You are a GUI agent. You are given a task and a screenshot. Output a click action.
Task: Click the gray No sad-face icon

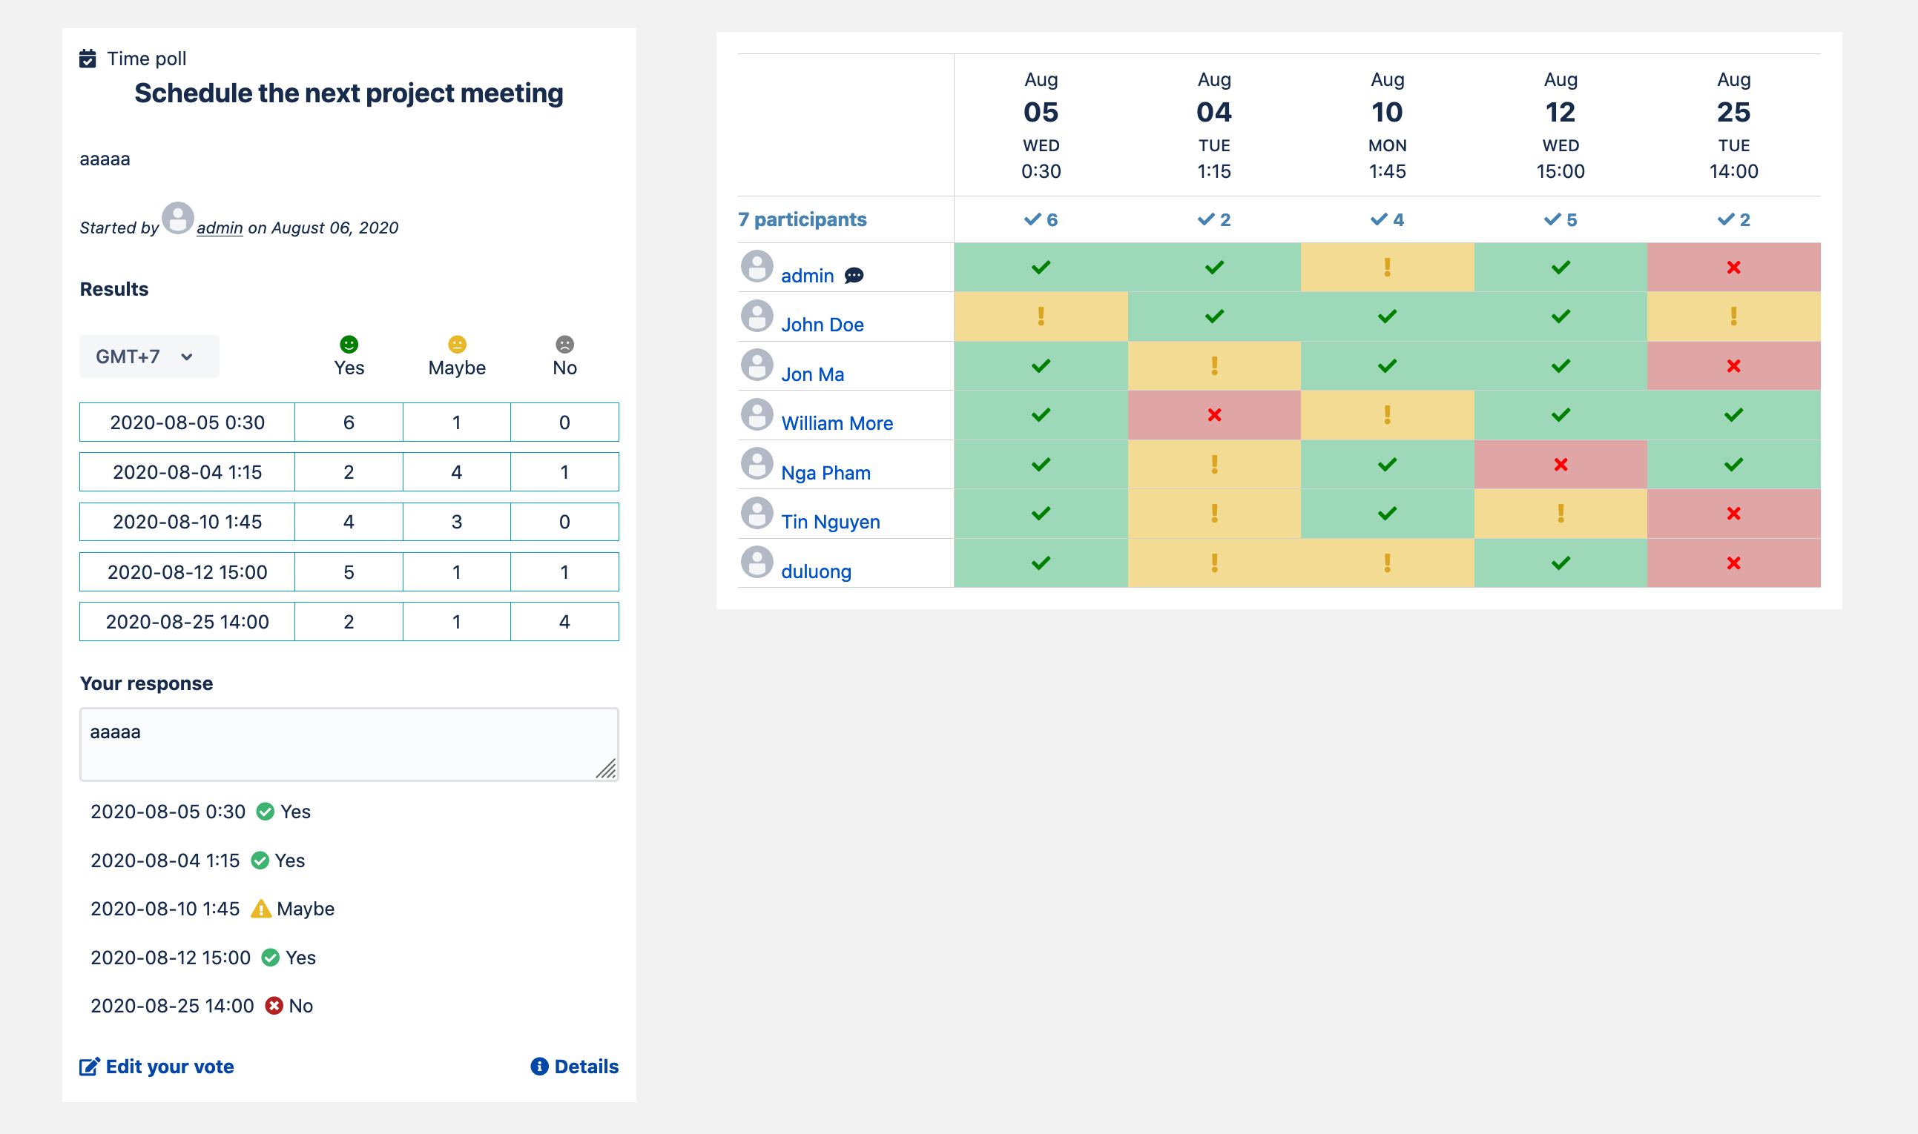[x=564, y=345]
